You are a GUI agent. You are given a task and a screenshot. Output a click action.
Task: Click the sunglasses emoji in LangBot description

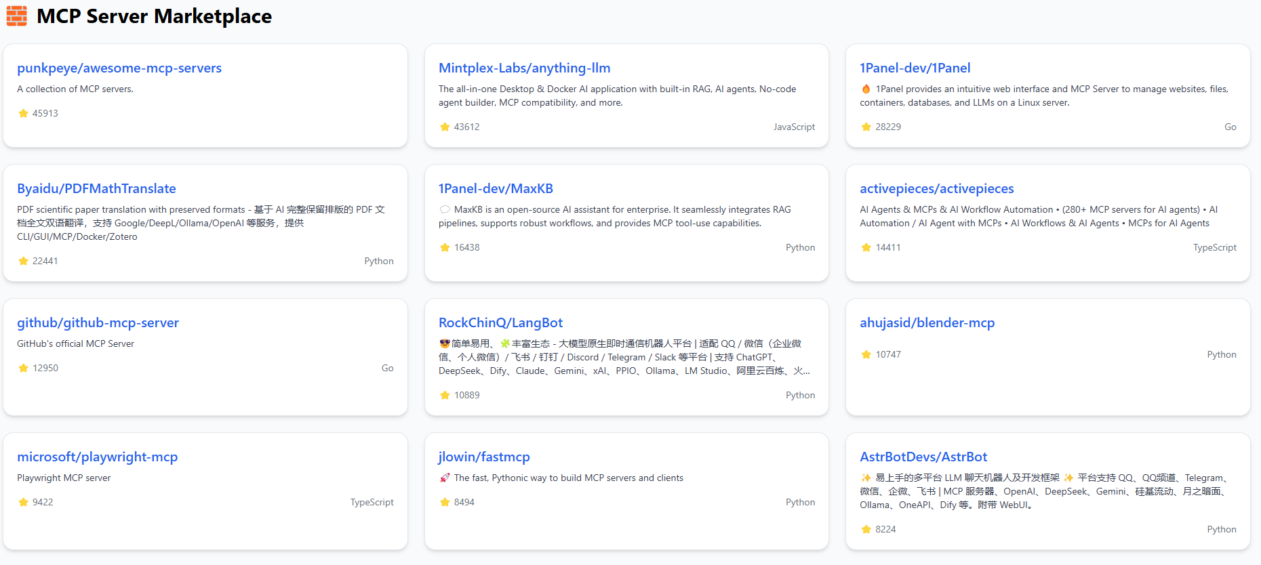[x=445, y=343]
